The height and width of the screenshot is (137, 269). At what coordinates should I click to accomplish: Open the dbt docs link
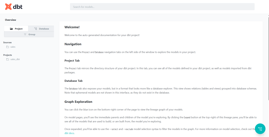[69, 133]
